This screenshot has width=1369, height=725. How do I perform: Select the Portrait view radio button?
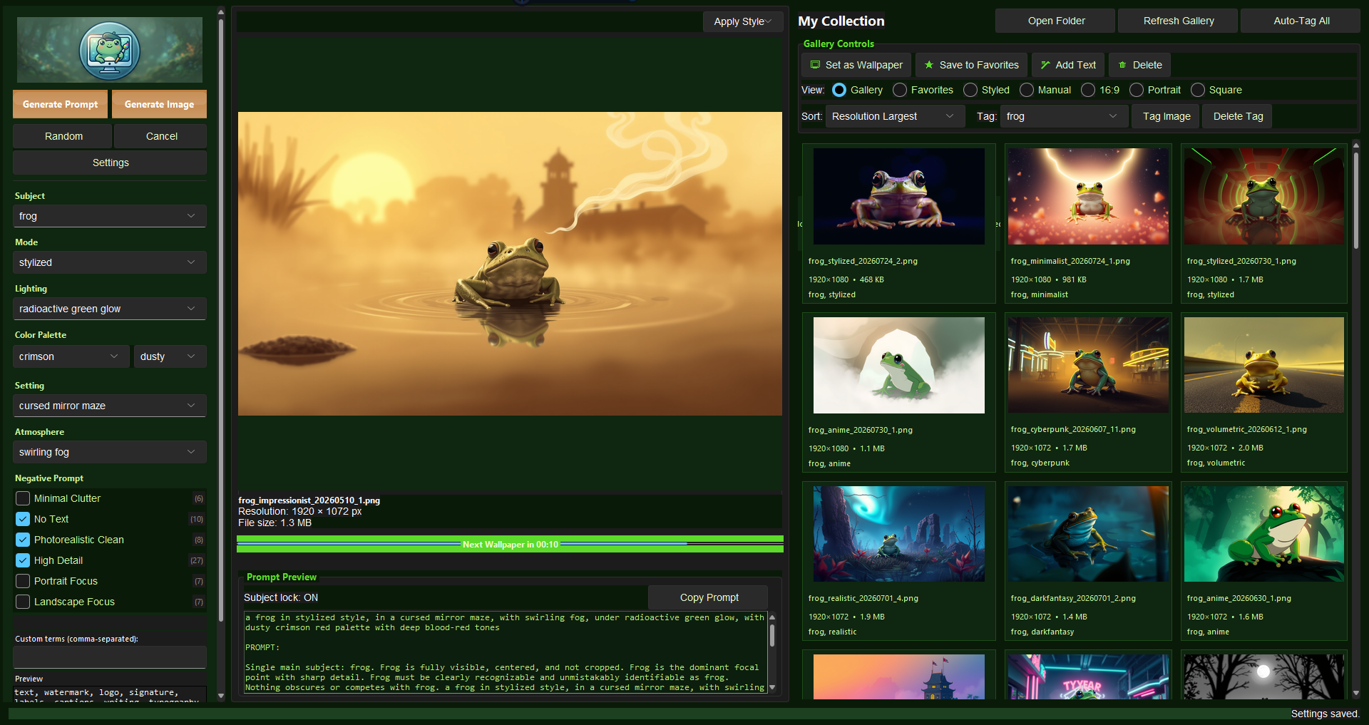(x=1137, y=90)
